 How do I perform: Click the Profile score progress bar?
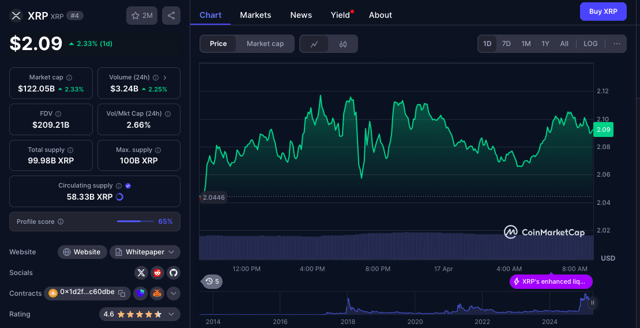[x=135, y=222]
